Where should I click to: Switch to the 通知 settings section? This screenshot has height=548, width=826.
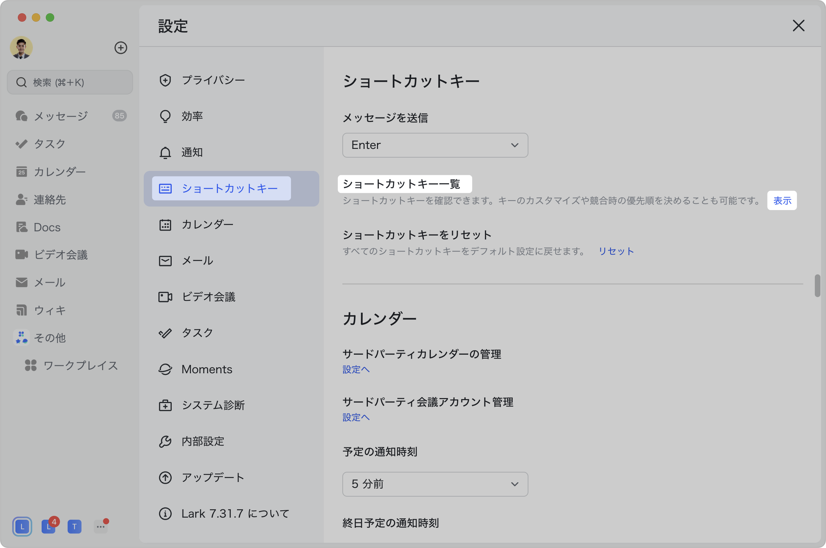[x=192, y=152]
